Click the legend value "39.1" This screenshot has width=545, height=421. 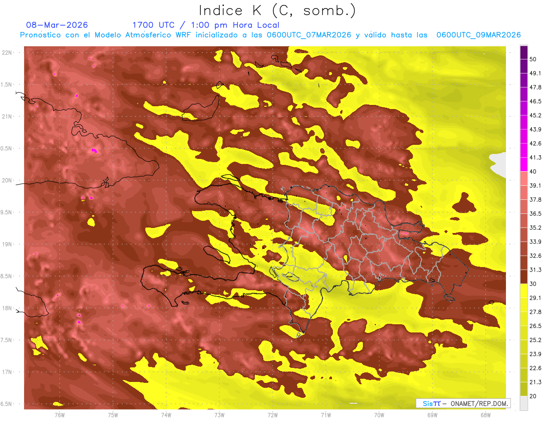tap(535, 185)
